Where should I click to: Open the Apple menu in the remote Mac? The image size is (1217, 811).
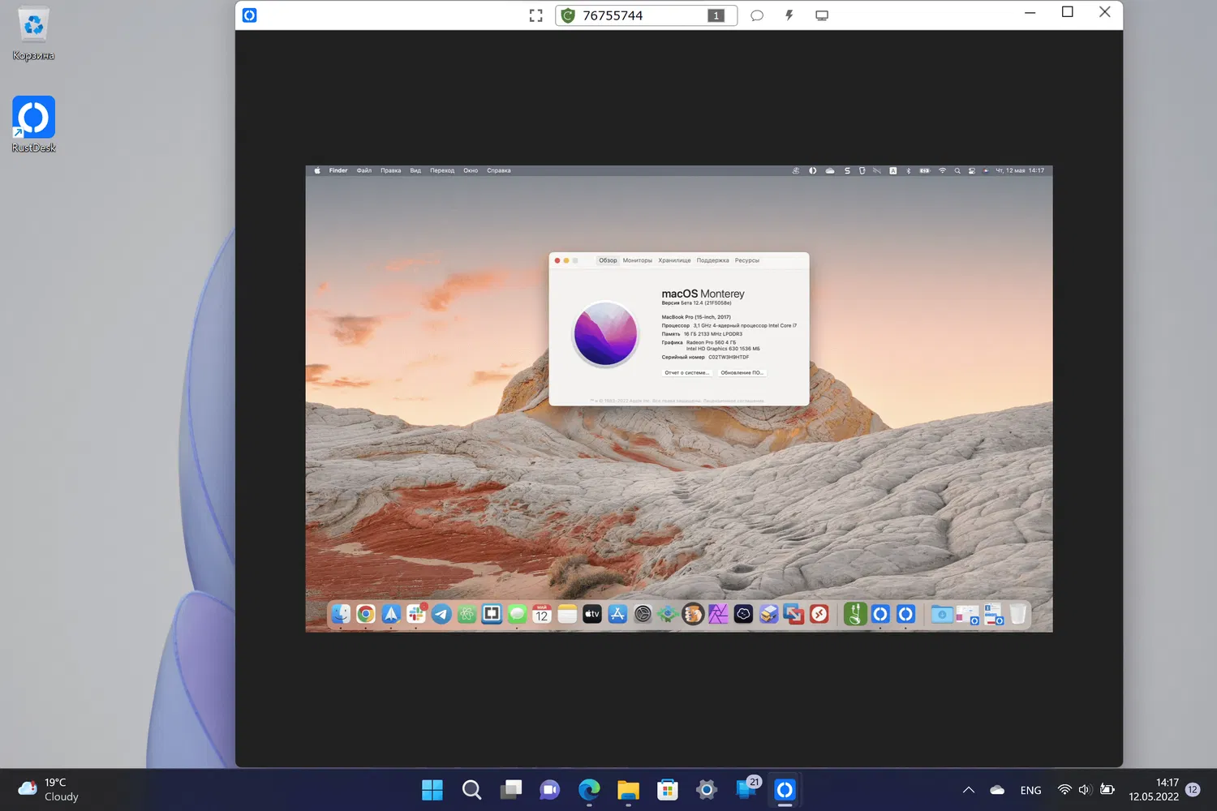(317, 170)
